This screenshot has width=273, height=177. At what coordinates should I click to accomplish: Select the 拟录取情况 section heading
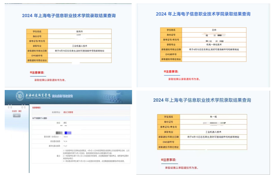click(37, 108)
